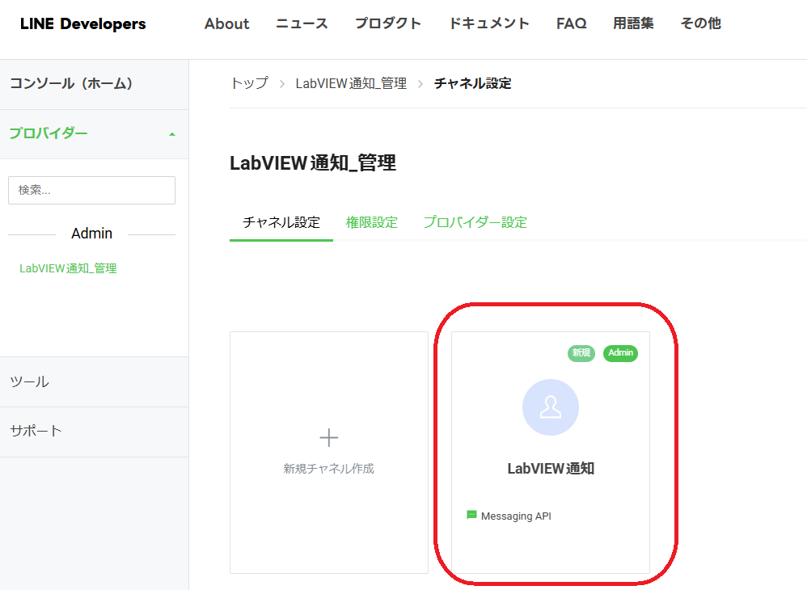Switch to the チャネル設定 tab
Screen dimensions: 807x590
point(281,223)
